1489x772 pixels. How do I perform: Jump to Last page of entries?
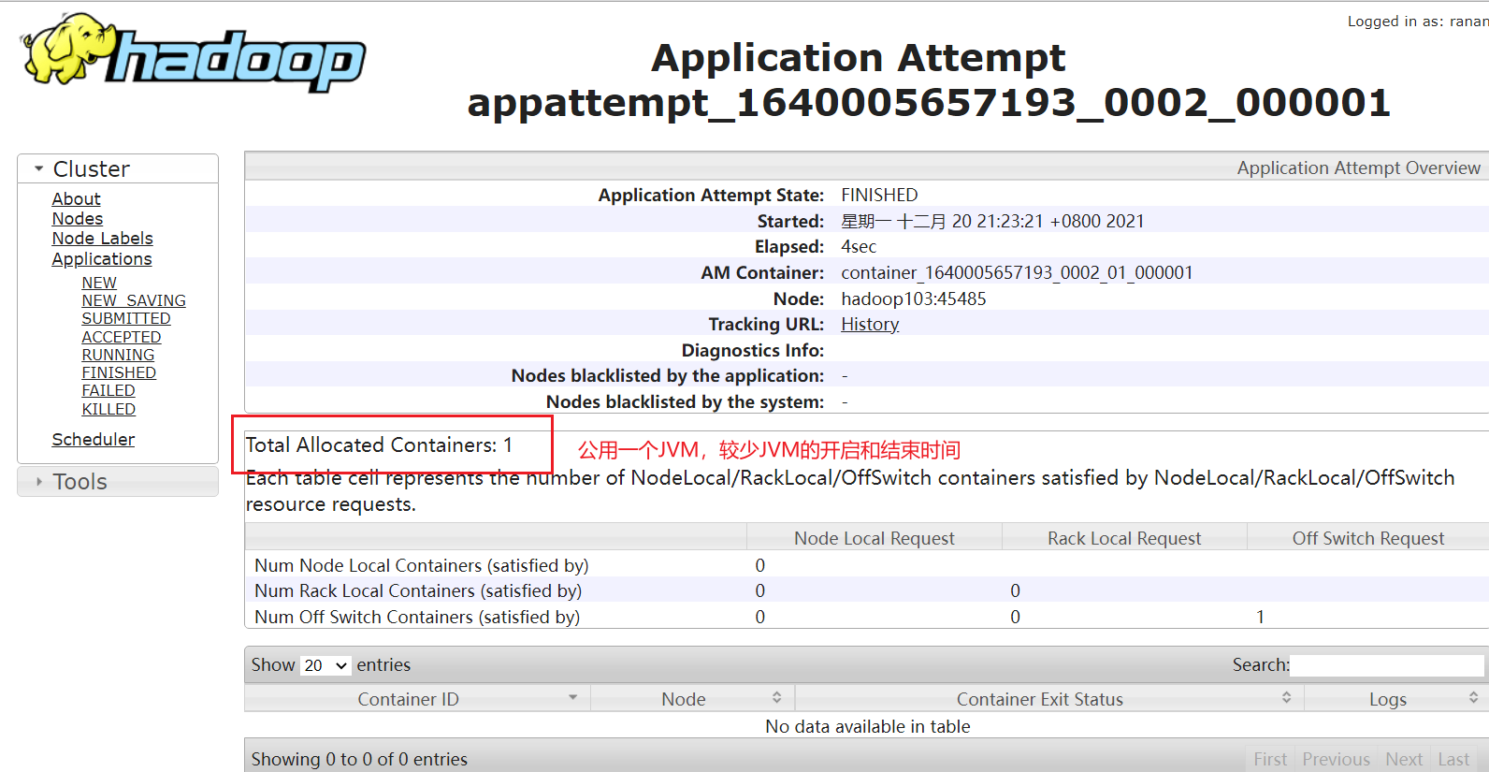tap(1453, 759)
